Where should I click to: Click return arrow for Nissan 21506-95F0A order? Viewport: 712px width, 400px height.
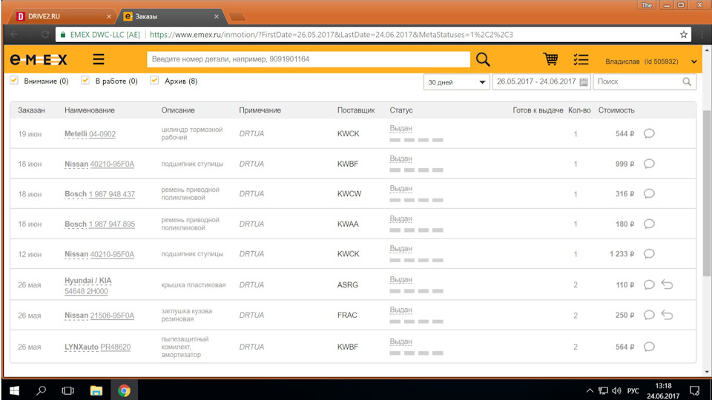(x=667, y=315)
